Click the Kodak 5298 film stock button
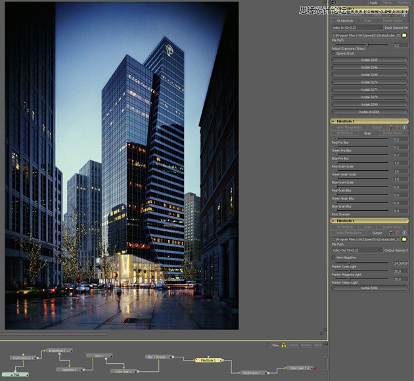 coord(369,104)
